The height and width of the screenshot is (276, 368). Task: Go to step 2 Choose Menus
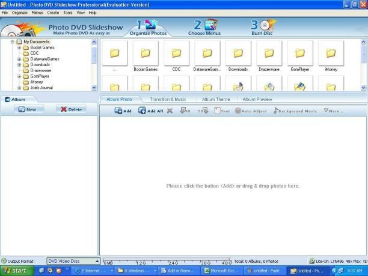tap(204, 28)
